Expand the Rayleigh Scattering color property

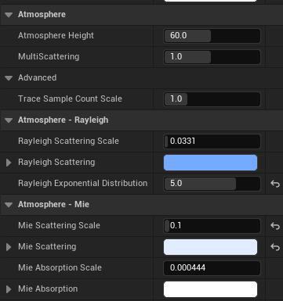9,163
